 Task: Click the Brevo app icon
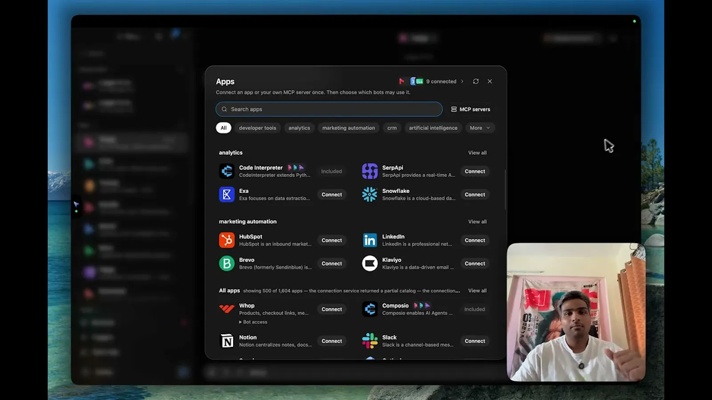pos(227,263)
